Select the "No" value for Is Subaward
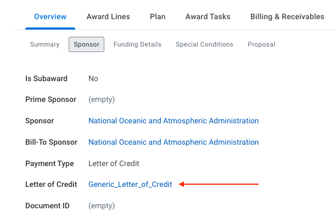Viewport: 336px width, 222px height. click(93, 78)
